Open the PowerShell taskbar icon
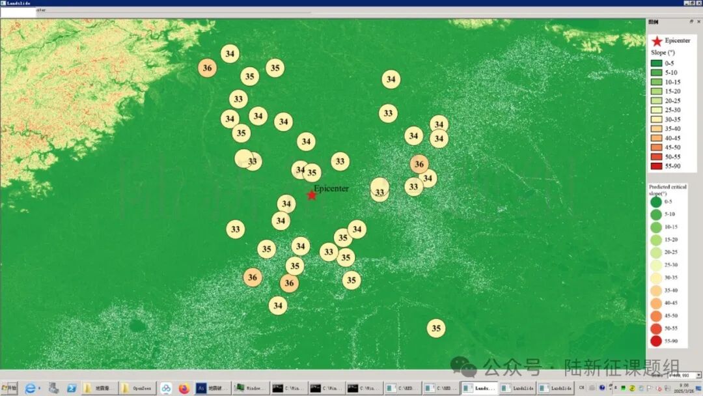The height and width of the screenshot is (396, 703). point(72,388)
